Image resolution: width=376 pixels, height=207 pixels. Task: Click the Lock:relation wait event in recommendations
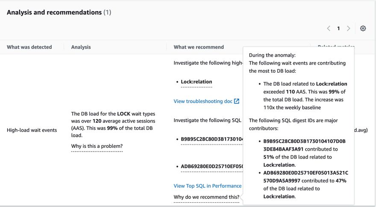197,82
